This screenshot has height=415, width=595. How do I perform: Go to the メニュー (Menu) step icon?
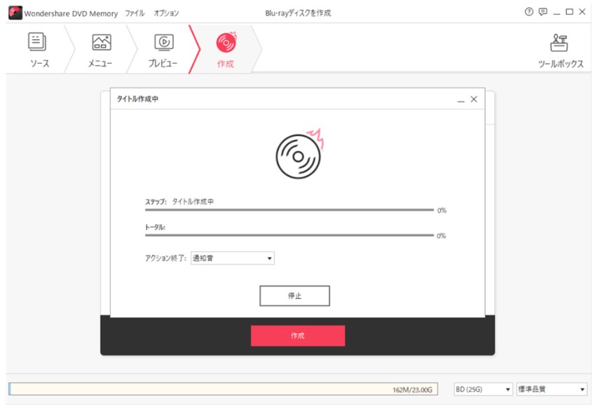[102, 42]
